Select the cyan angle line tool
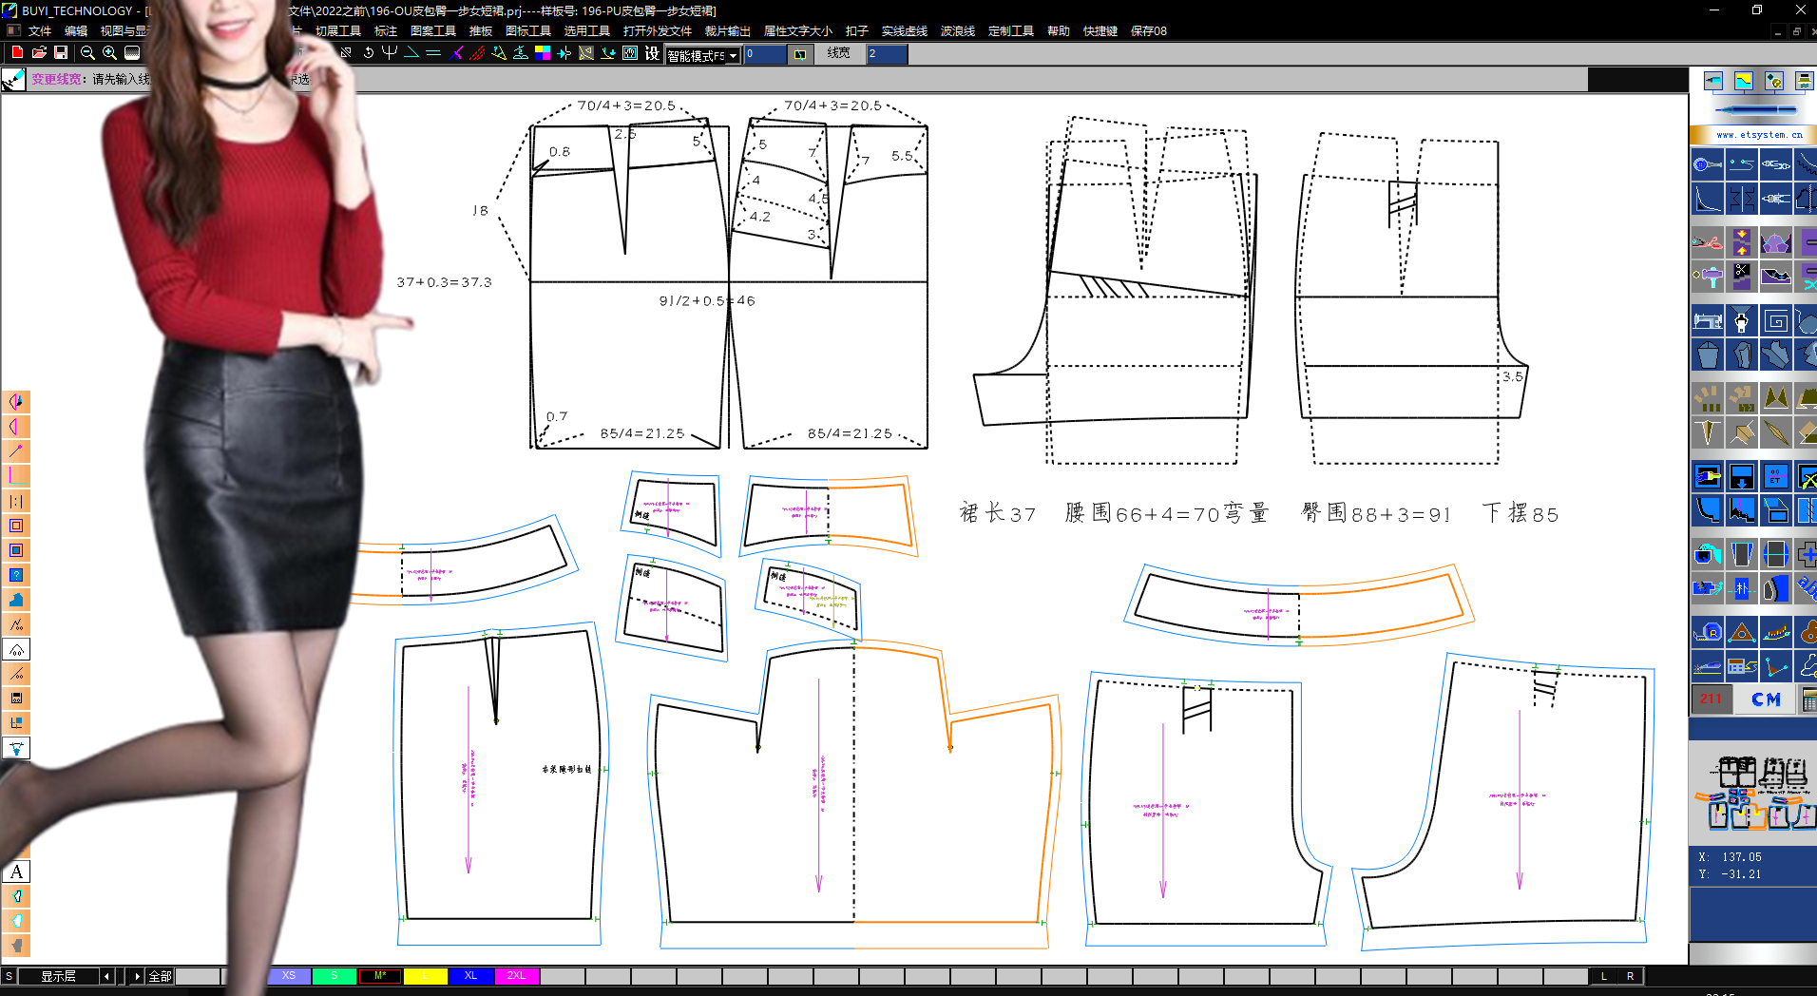Image resolution: width=1817 pixels, height=996 pixels. [x=411, y=53]
